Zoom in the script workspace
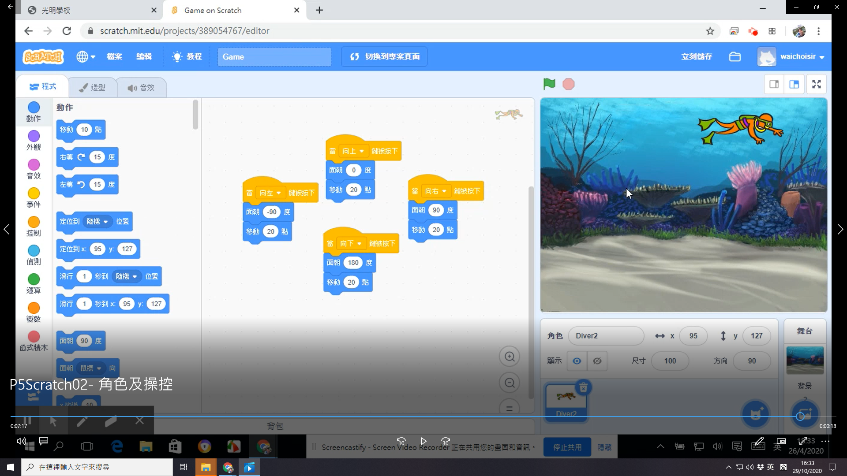 510,357
